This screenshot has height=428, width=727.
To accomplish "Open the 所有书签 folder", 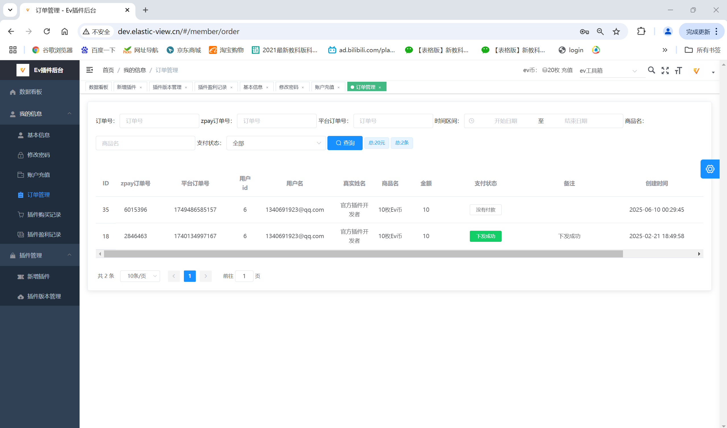I will (x=703, y=50).
